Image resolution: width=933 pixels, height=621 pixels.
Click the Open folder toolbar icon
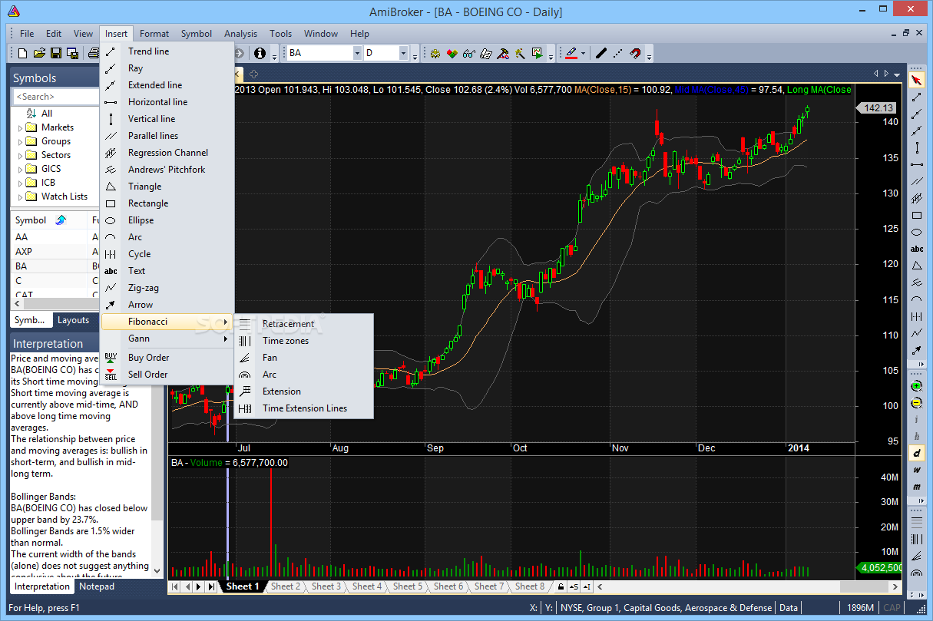coord(39,53)
